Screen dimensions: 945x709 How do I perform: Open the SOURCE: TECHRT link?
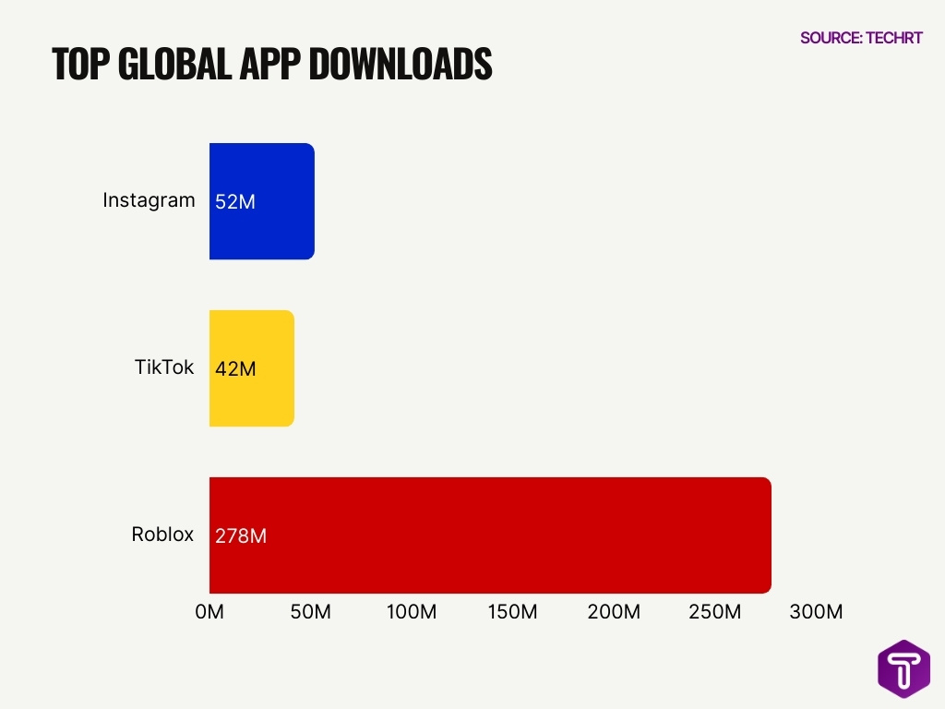click(x=860, y=38)
